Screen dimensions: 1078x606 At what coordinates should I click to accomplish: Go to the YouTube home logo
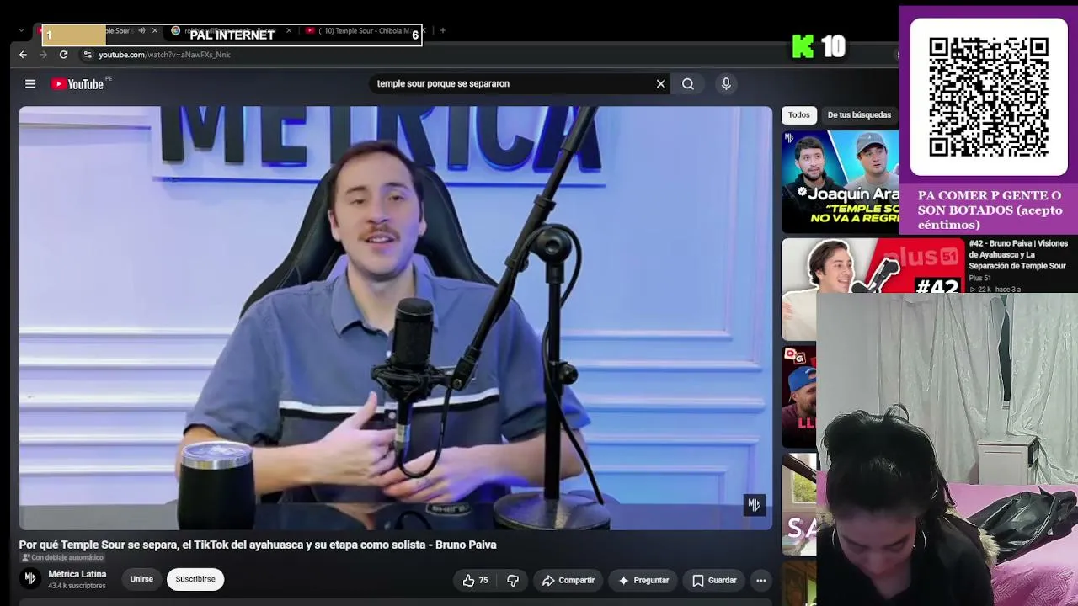click(77, 84)
